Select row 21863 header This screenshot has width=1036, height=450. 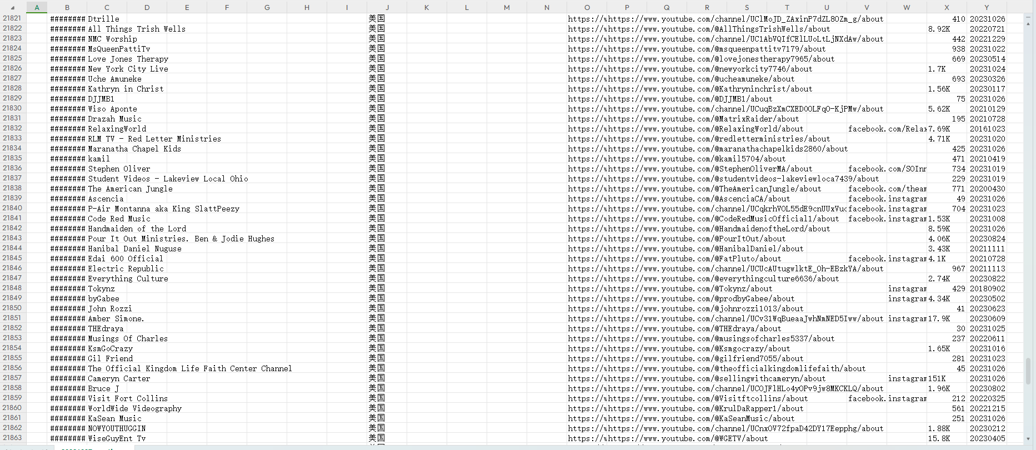(12, 438)
